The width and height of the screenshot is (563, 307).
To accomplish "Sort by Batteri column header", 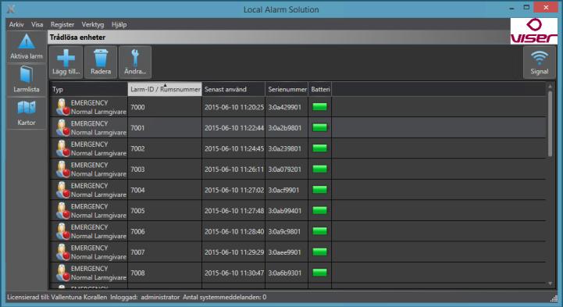I will tap(320, 89).
